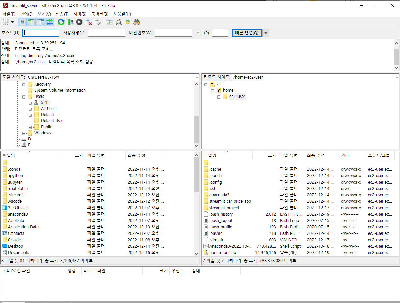
Task: Expand the Public folder node
Action: pos(30,127)
